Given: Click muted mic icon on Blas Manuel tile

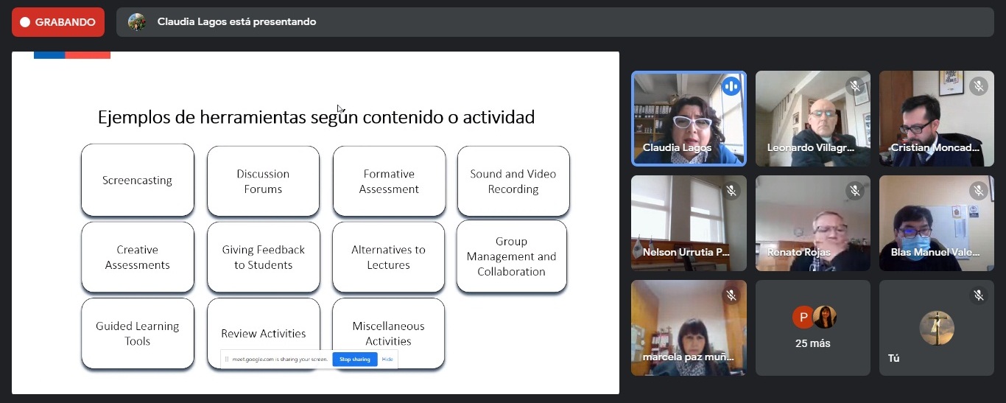Looking at the screenshot, I should (x=979, y=191).
